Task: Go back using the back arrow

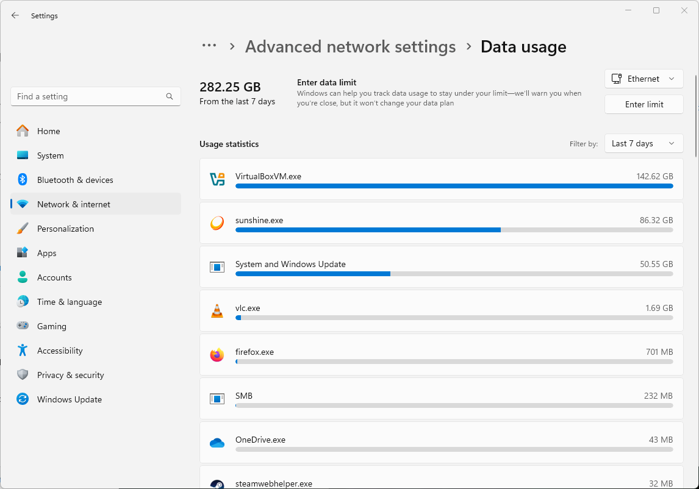Action: pos(15,15)
